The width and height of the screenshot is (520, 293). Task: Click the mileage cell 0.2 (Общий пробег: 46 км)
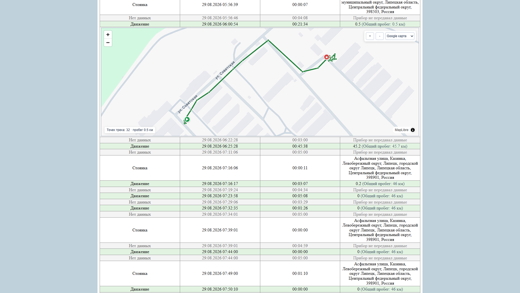[380, 184]
